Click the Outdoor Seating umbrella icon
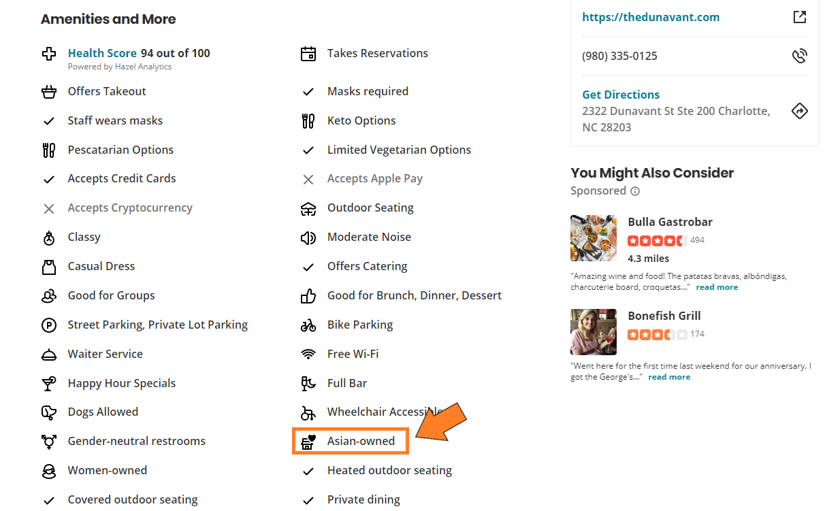Image resolution: width=827 pixels, height=511 pixels. (x=308, y=208)
